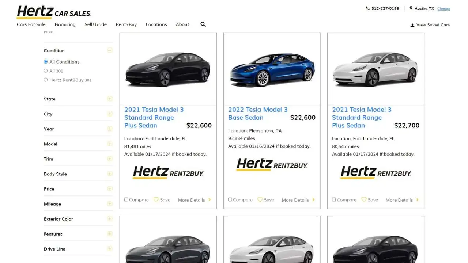The image size is (468, 263).
Task: Check Compare box for first Tesla Model 3
Action: click(x=126, y=199)
